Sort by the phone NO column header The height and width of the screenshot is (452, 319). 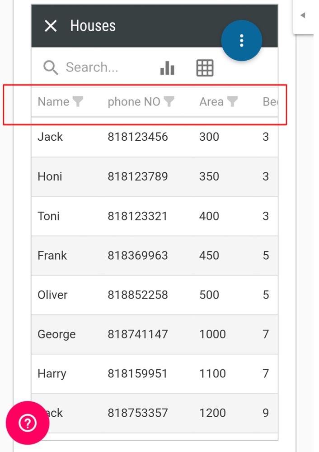pyautogui.click(x=134, y=102)
